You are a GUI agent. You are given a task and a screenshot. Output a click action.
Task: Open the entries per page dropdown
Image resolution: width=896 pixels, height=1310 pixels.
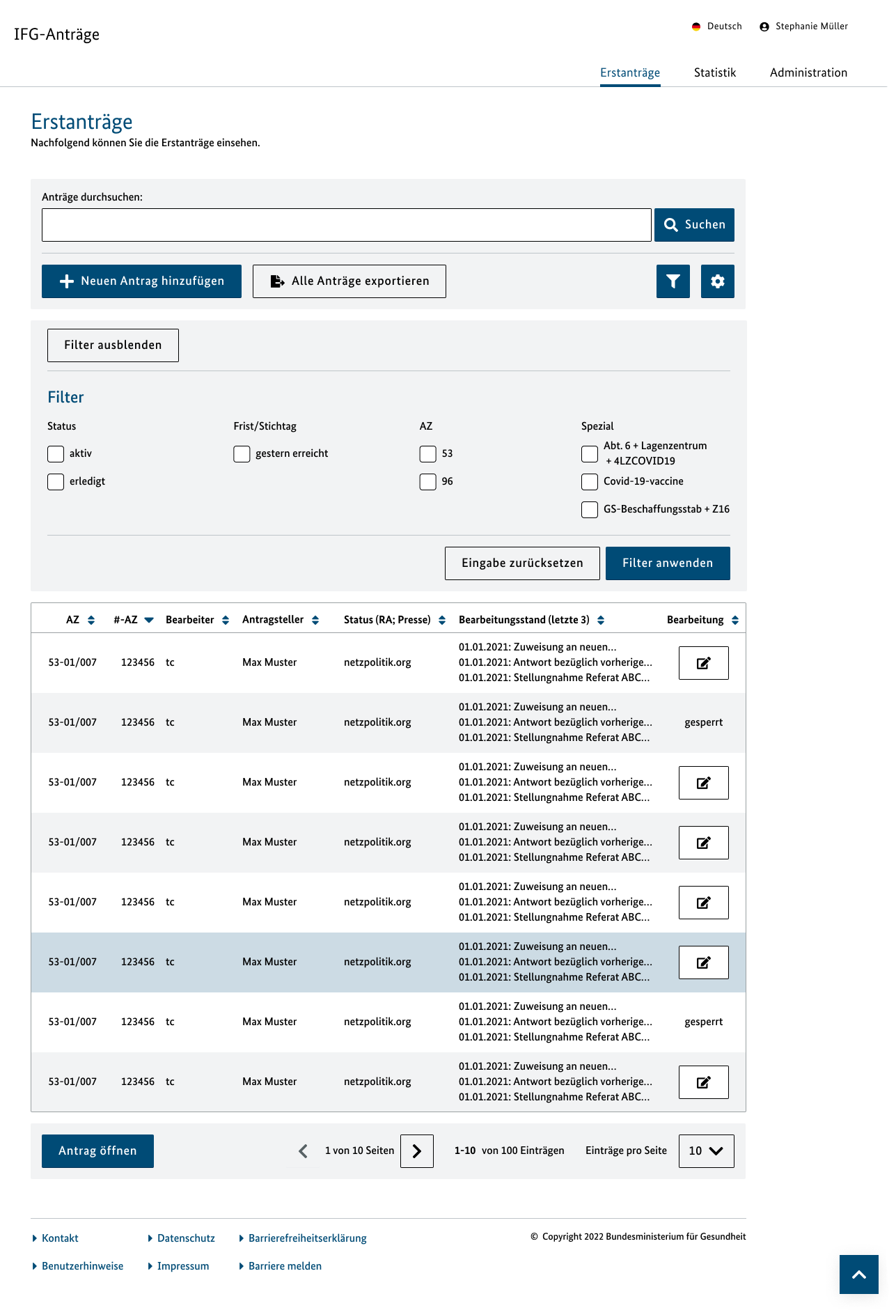pyautogui.click(x=706, y=1151)
